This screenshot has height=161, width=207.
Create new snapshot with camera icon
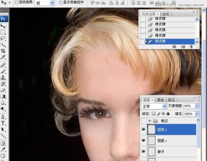point(183,47)
